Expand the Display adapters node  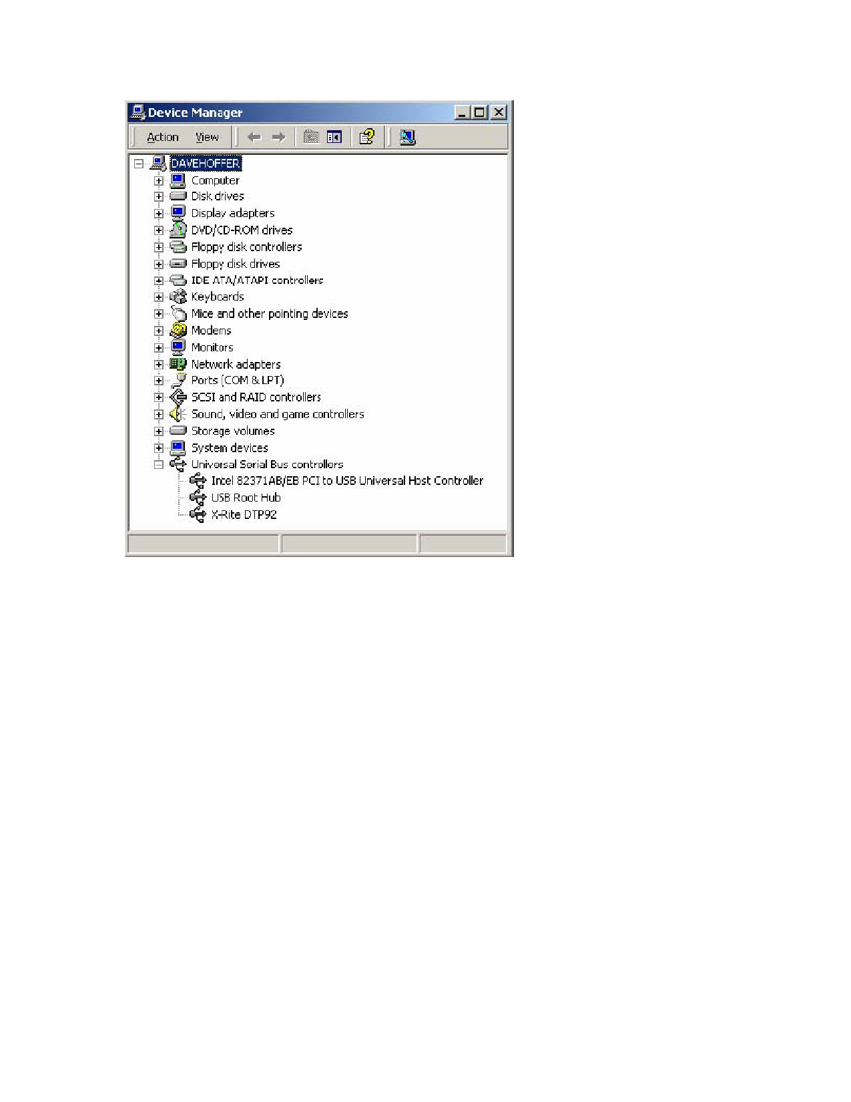159,214
